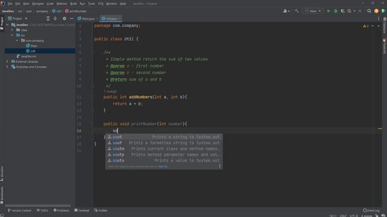Click the tool windows toggle in the bottom-left status bar corner
The width and height of the screenshot is (387, 217).
[2, 215]
